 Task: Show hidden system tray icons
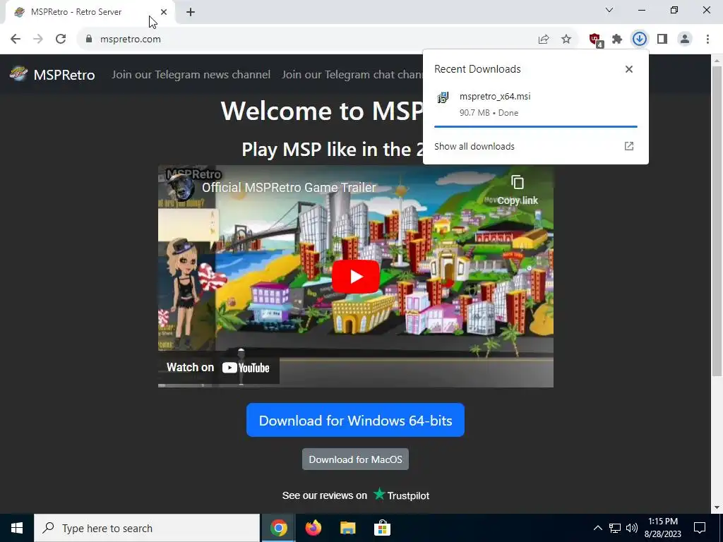[x=597, y=528]
